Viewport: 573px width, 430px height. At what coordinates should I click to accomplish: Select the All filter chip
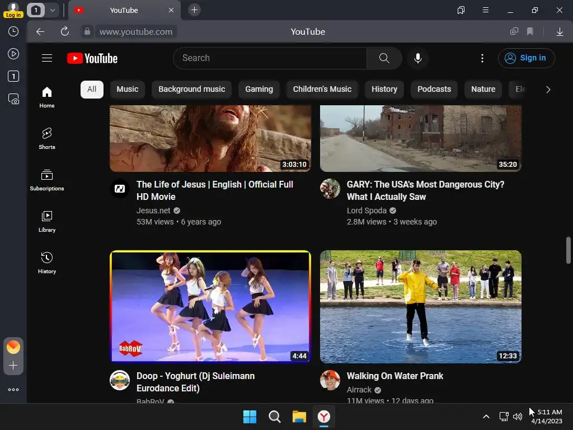[x=92, y=90]
